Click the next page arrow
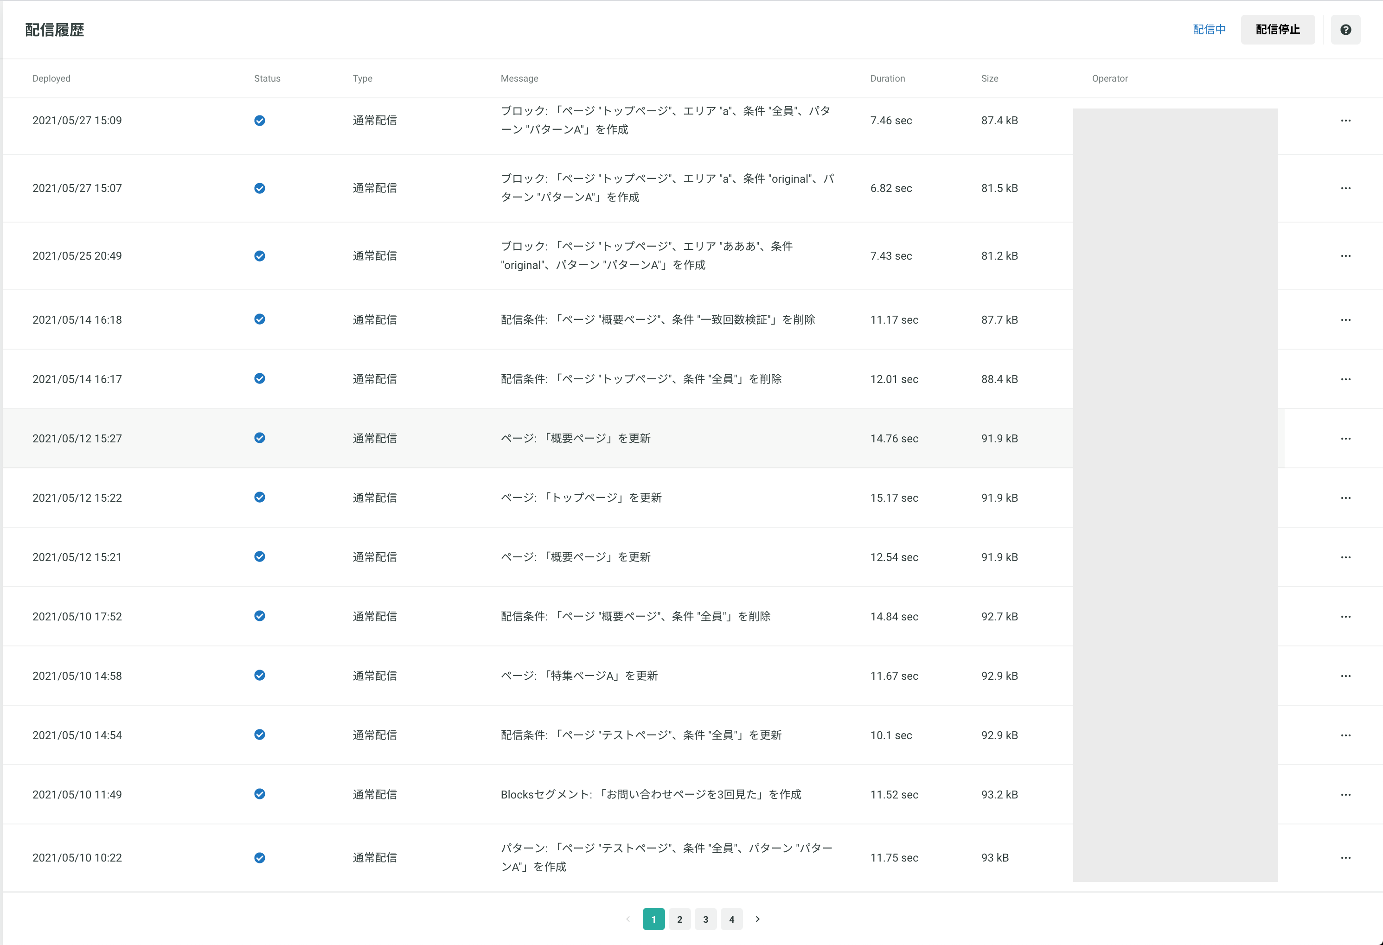Screen dimensions: 1383x945 tap(757, 919)
